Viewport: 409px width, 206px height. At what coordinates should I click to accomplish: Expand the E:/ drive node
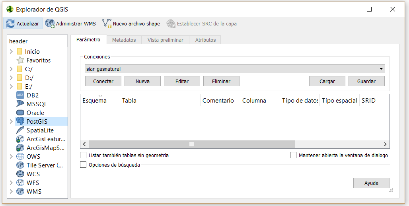tap(11, 87)
